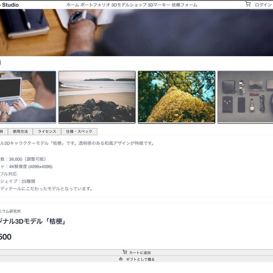Click the product title 3Dモデル「桔梗」
This screenshot has width=273, height=273.
click(x=33, y=221)
